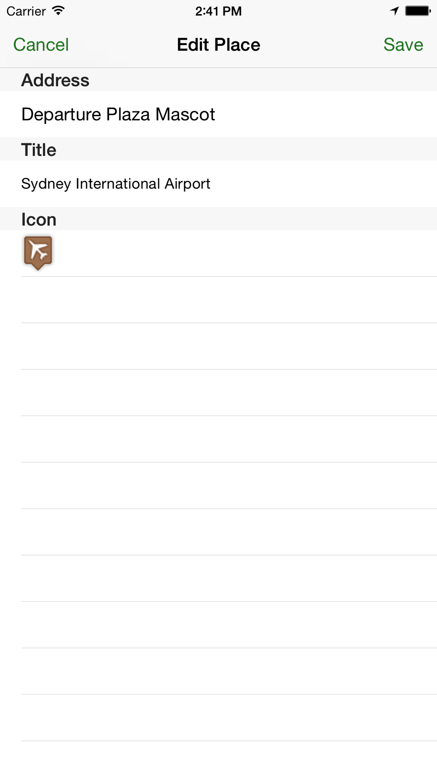Place cursor on the word Mascot

click(185, 114)
